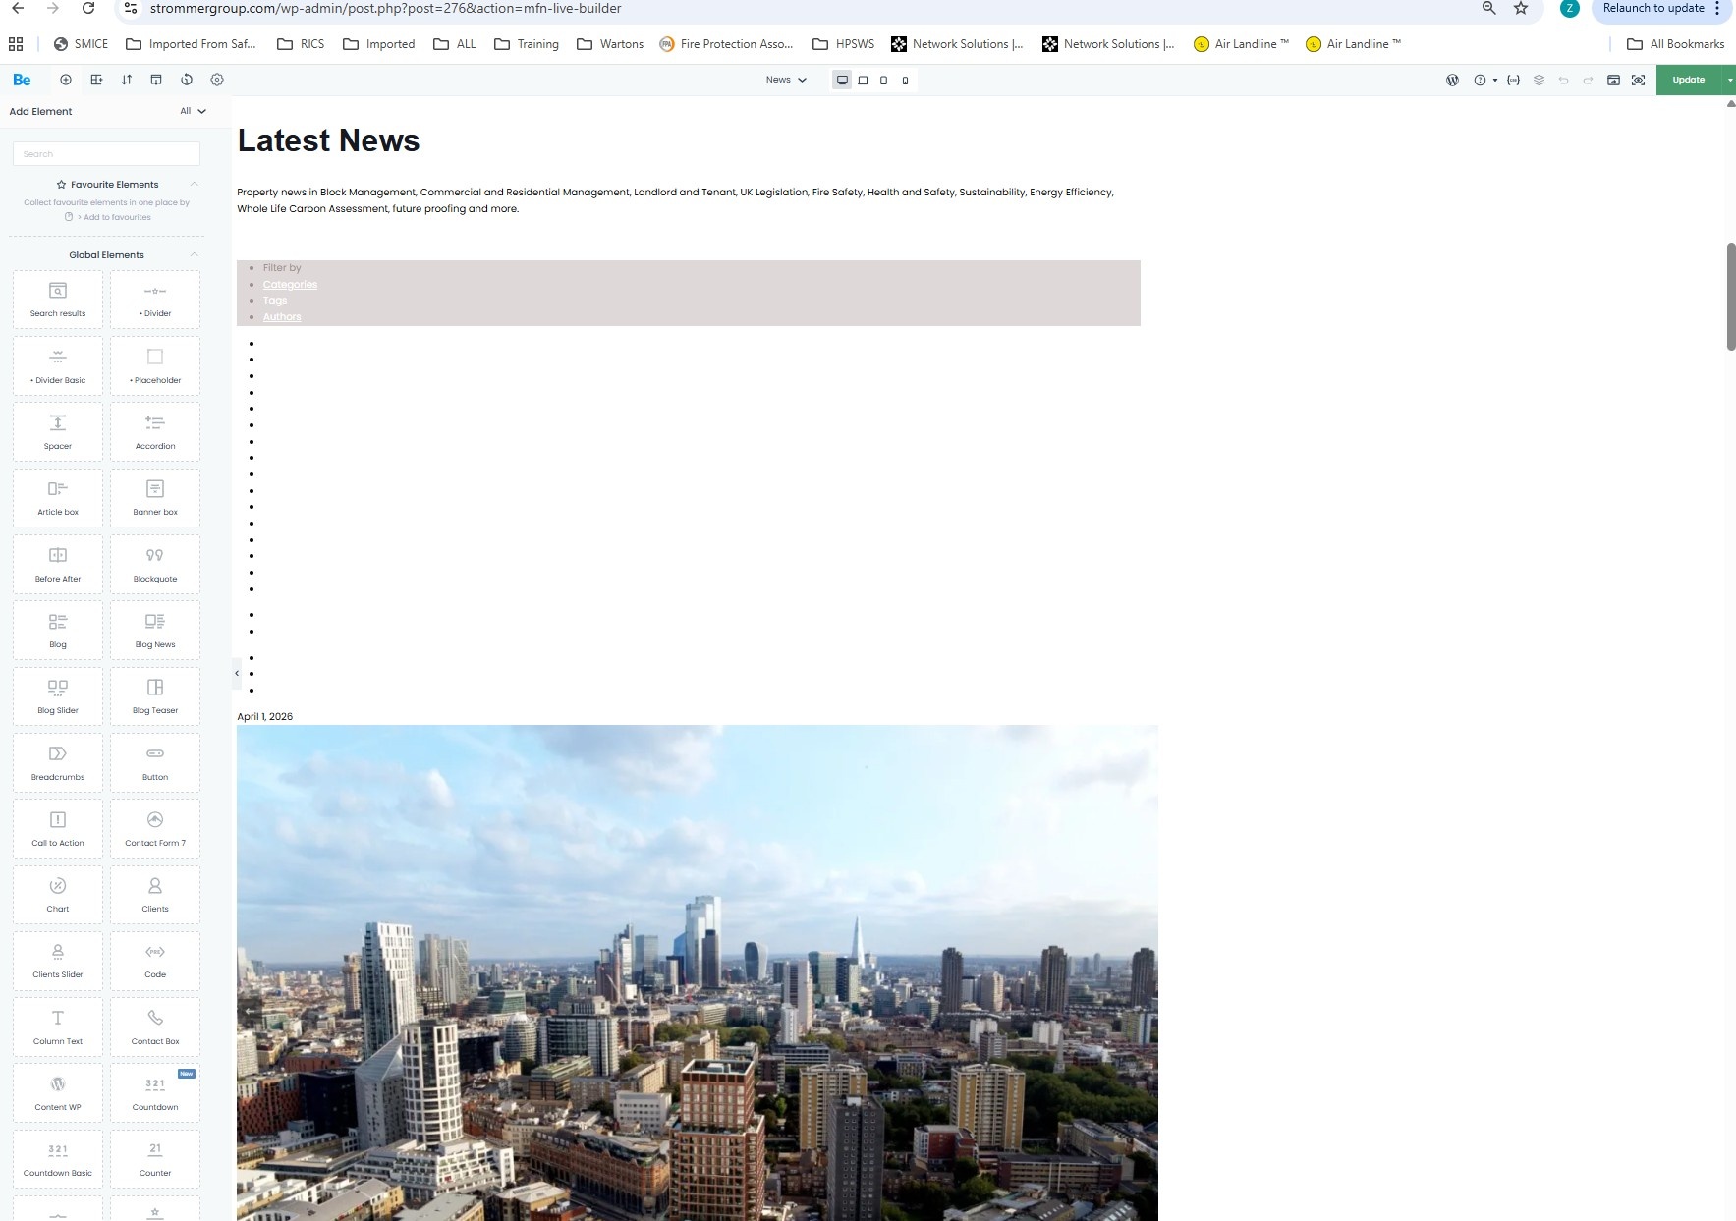Click the WordPress dashboard icon
This screenshot has width=1736, height=1221.
(1452, 81)
